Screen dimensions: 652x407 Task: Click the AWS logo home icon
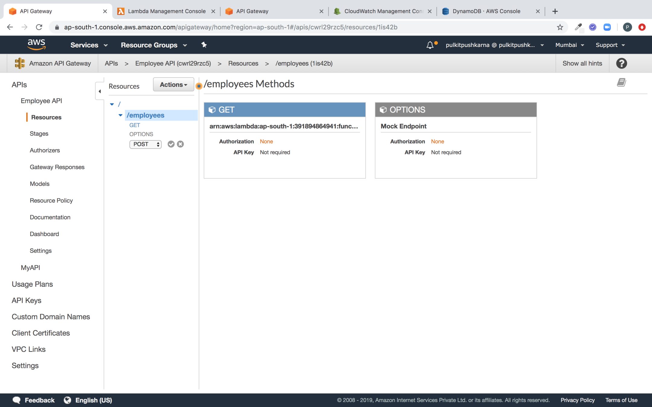click(37, 45)
